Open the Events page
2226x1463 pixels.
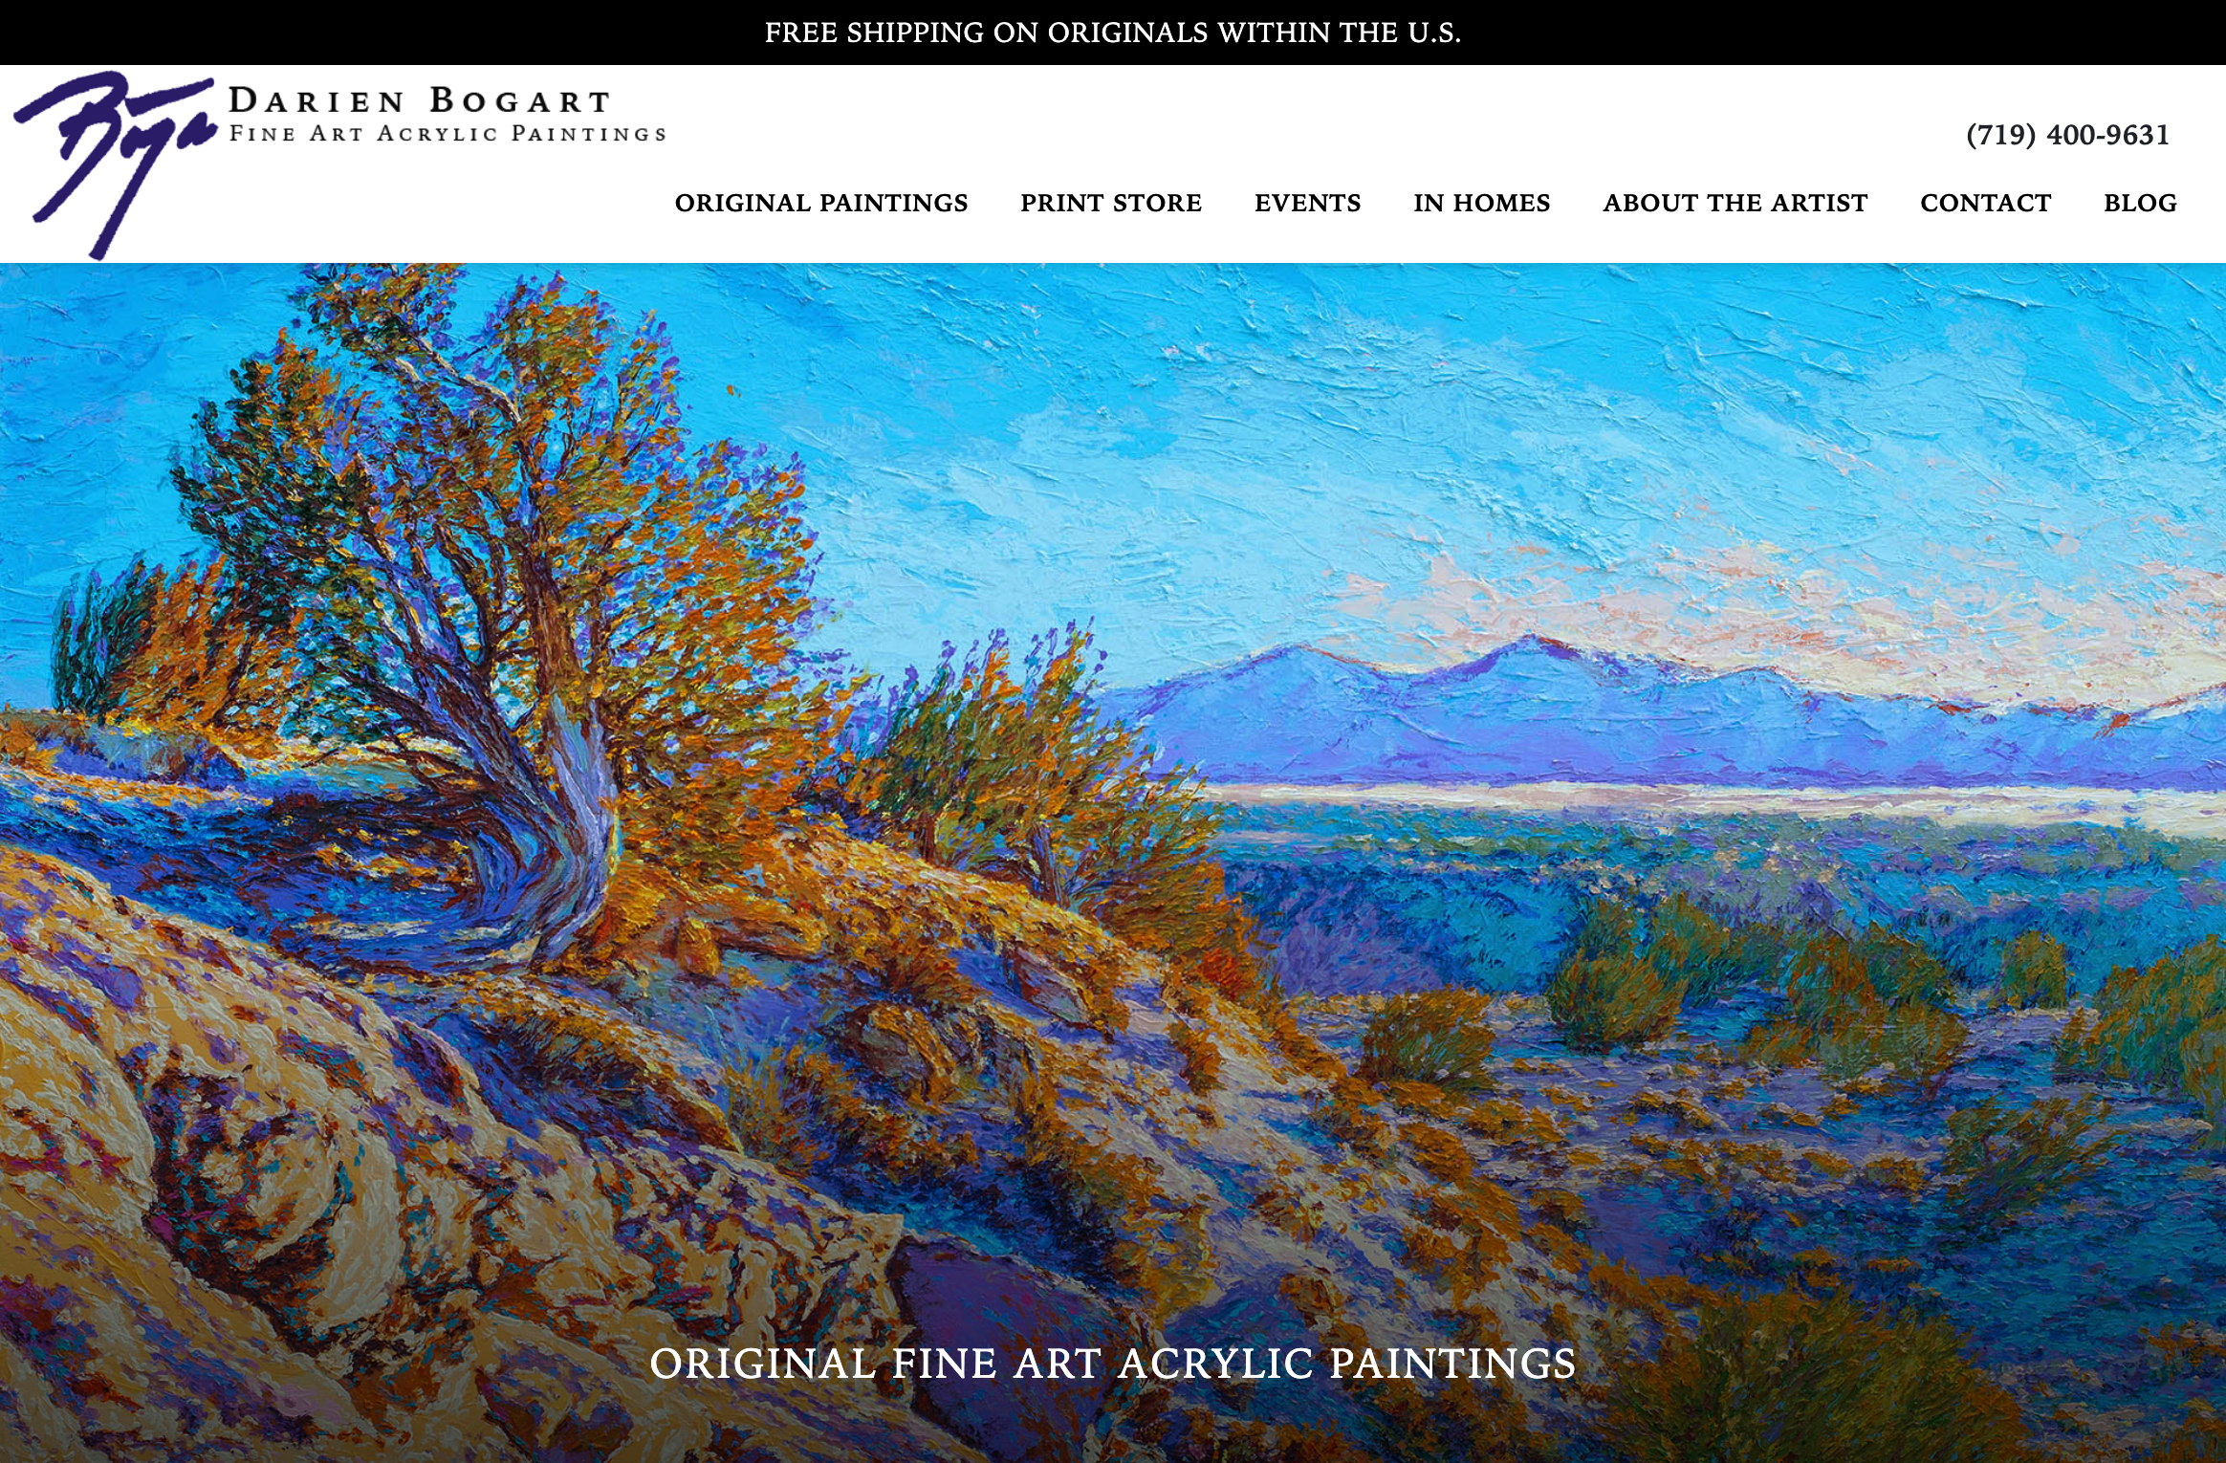pyautogui.click(x=1308, y=203)
